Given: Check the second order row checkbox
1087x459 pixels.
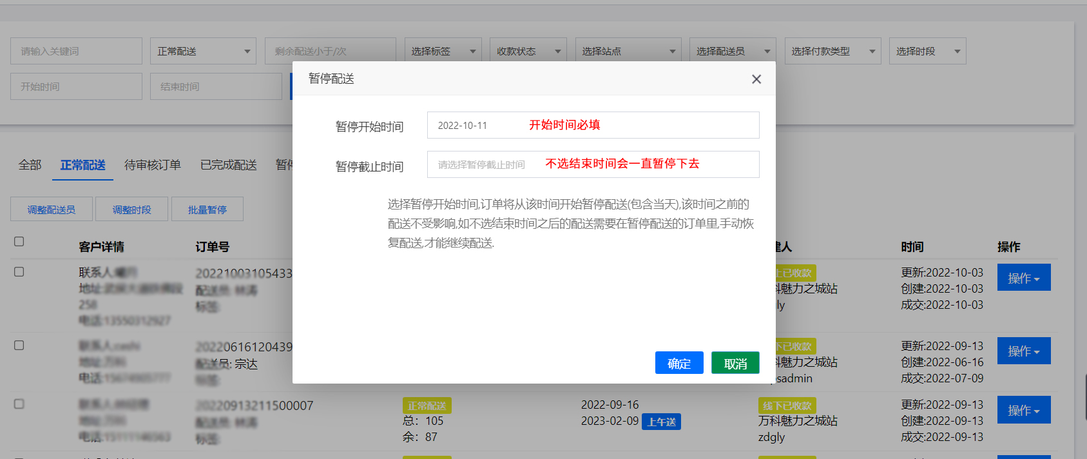Looking at the screenshot, I should (x=19, y=346).
